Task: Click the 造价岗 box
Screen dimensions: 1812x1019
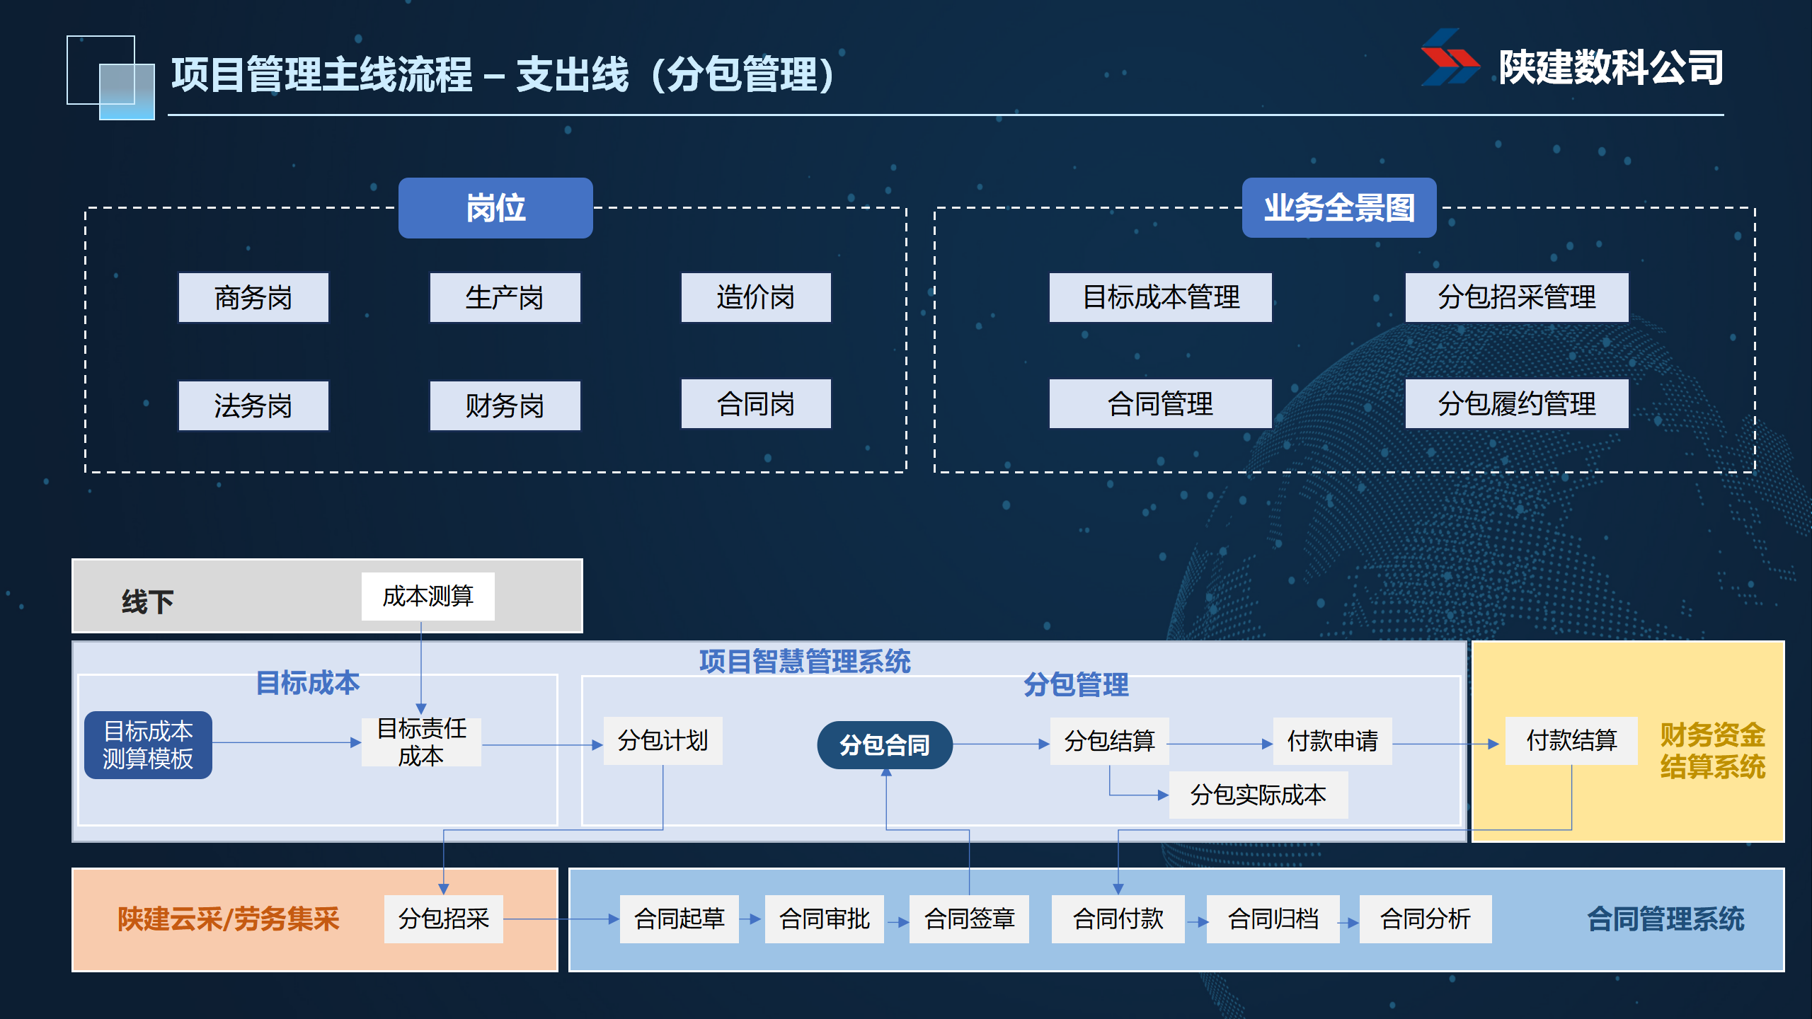Action: tap(756, 298)
